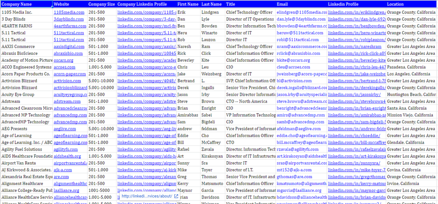Open the 1105media.com website link

click(x=69, y=12)
